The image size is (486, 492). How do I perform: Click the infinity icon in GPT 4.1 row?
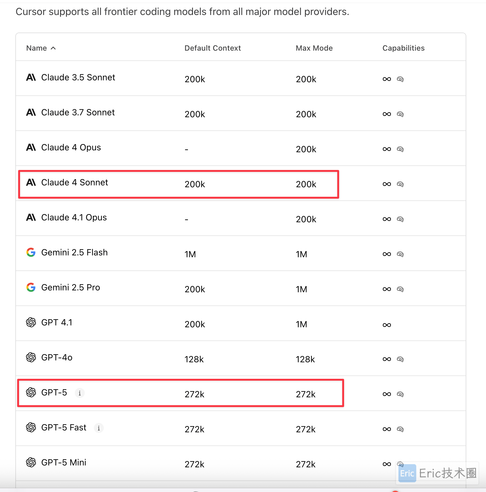pyautogui.click(x=387, y=325)
